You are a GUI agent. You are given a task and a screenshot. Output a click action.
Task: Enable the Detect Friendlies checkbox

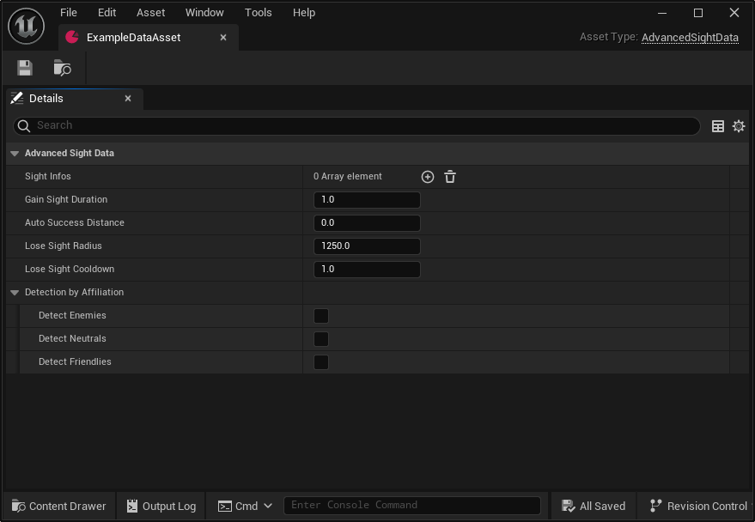coord(321,362)
